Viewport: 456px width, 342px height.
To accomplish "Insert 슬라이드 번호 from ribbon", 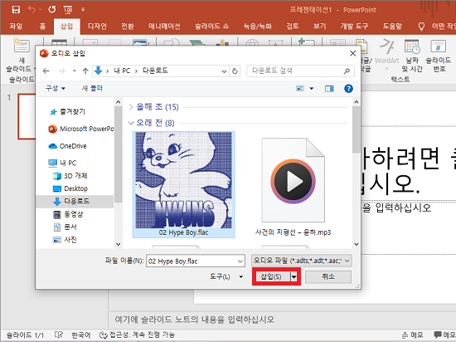I will coord(439,56).
